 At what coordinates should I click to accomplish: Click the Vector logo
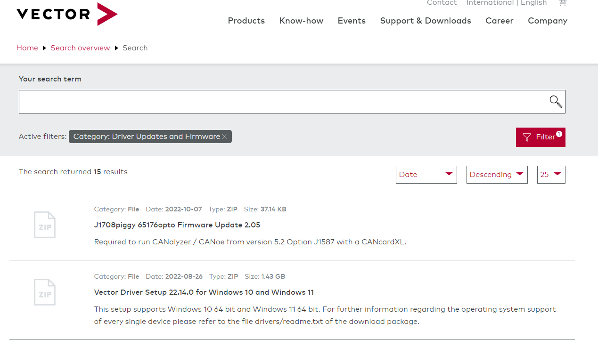(x=67, y=14)
